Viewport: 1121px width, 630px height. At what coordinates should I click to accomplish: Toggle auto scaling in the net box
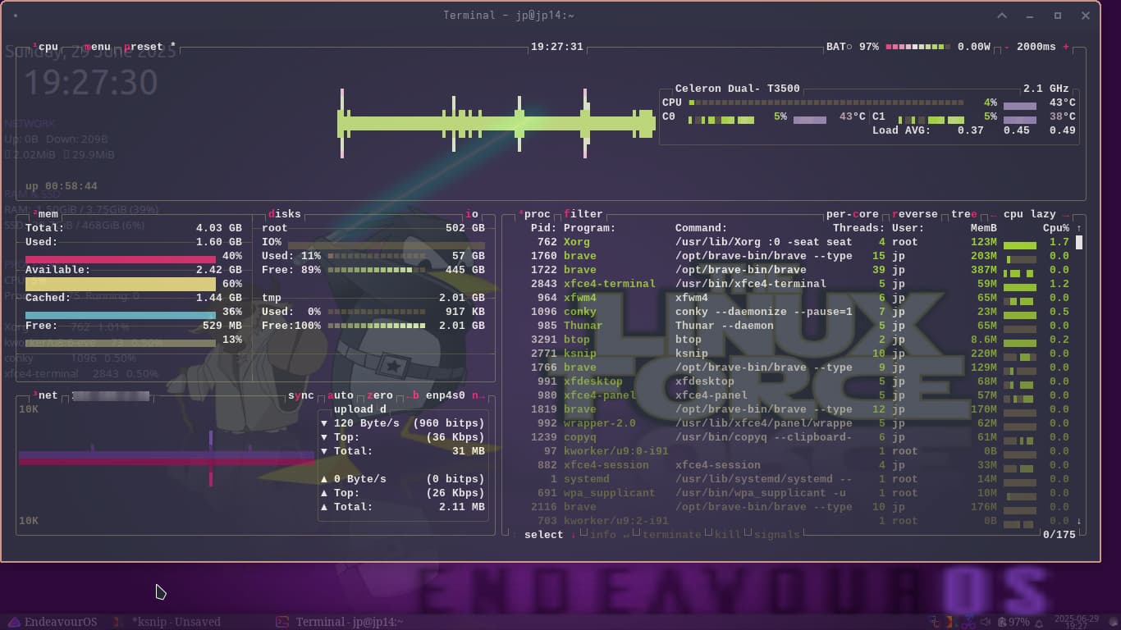pos(341,395)
